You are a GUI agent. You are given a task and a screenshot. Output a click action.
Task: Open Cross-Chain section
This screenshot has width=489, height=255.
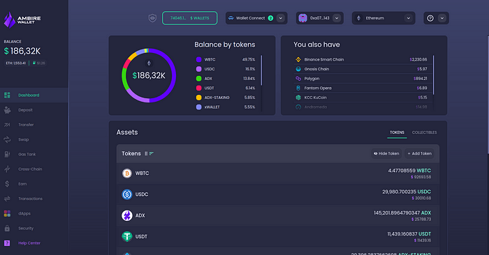30,169
